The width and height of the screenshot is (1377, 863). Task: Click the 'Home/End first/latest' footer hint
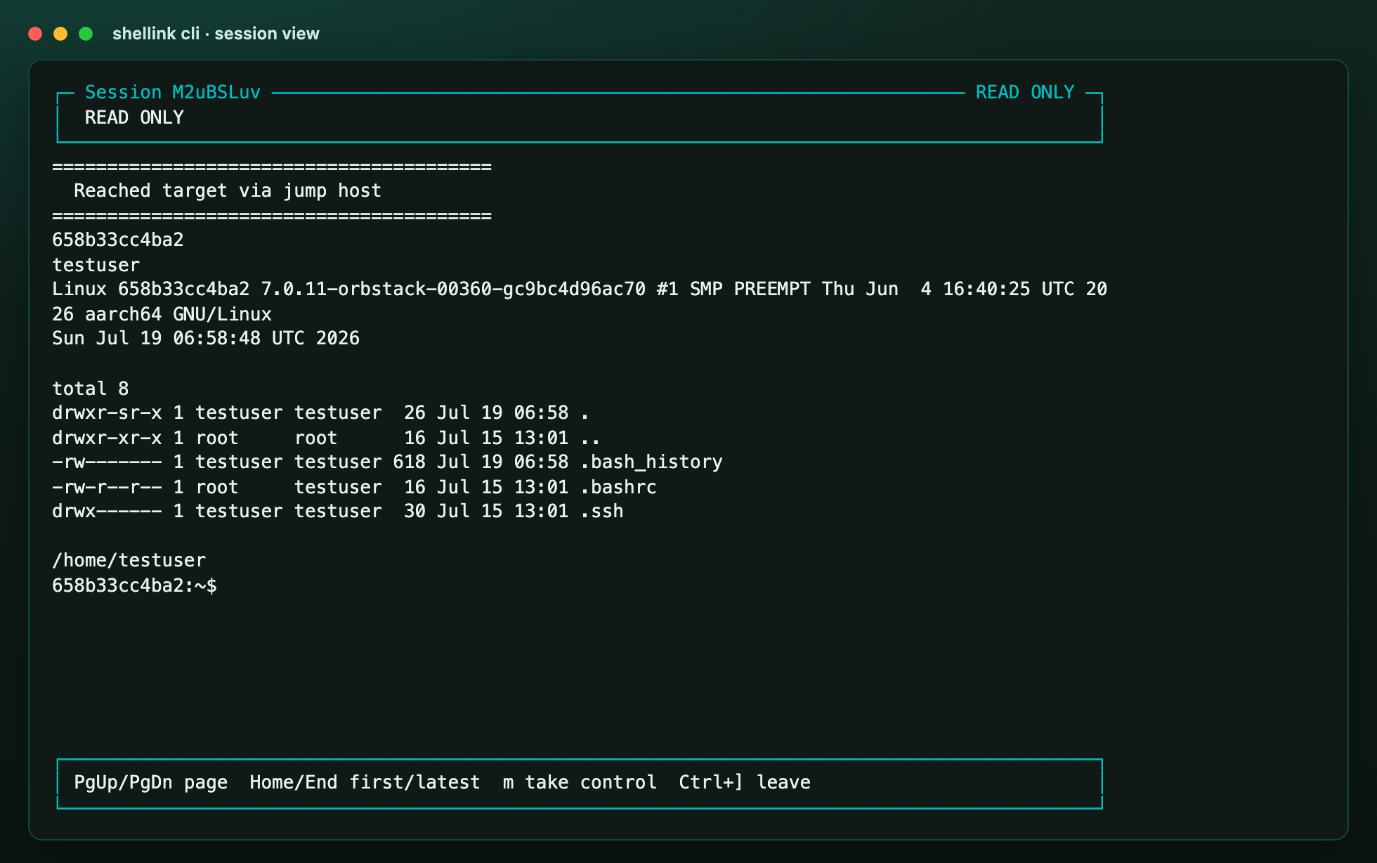[365, 782]
